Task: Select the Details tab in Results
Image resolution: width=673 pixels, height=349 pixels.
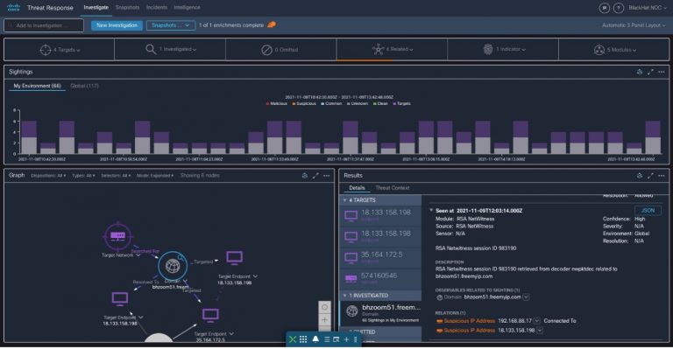Action: click(x=357, y=187)
